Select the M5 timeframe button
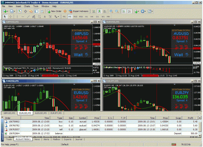Screen dimensions: 203x147 pyautogui.click(x=70, y=17)
